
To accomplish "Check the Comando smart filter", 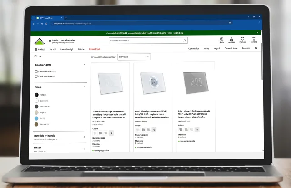I will tap(36, 71).
